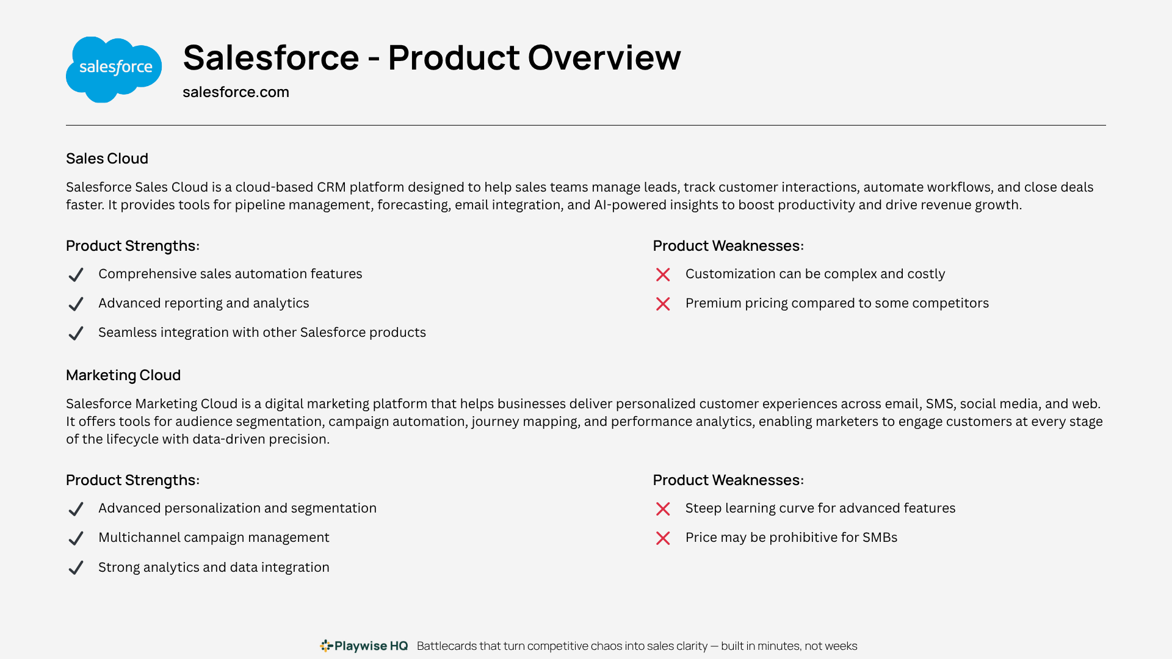Click checkmark beside Seamless integration with Salesforce products
Viewport: 1172px width, 659px height.
coord(76,333)
